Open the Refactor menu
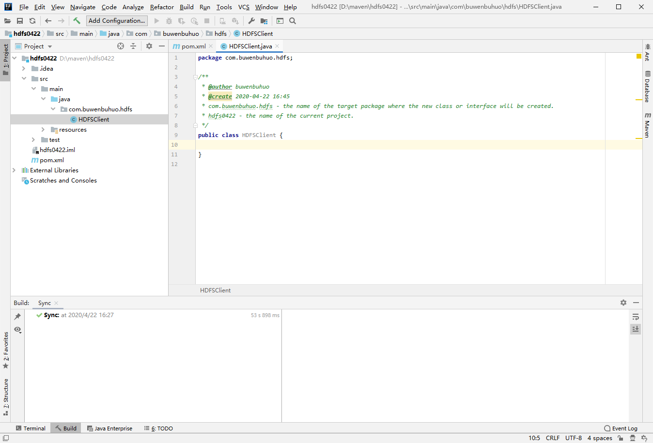 (162, 7)
